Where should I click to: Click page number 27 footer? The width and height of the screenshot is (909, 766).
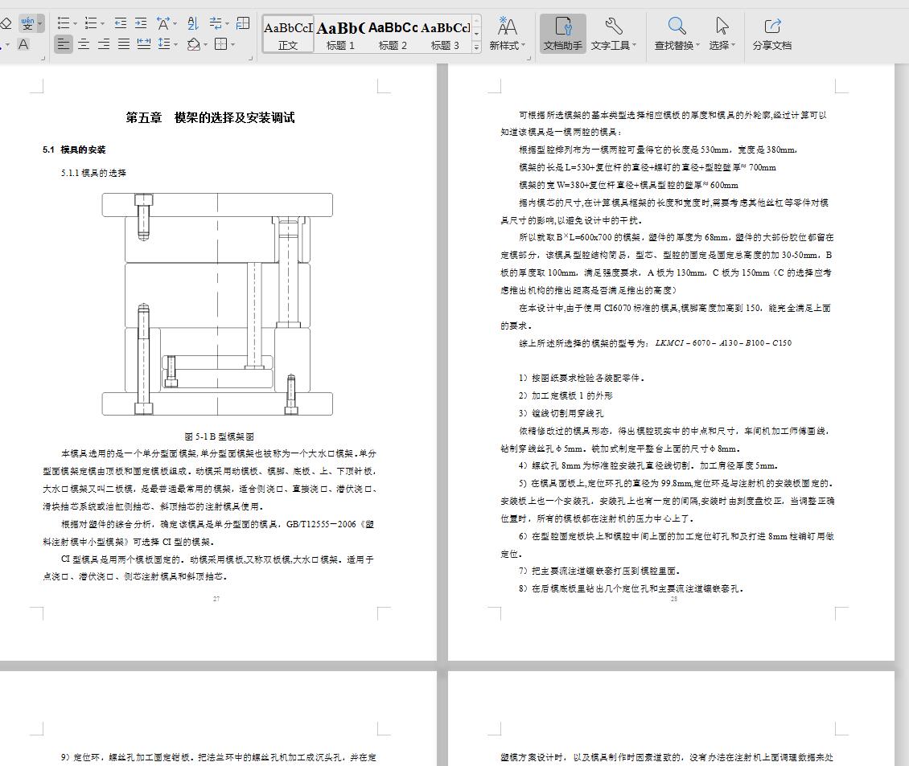(216, 599)
